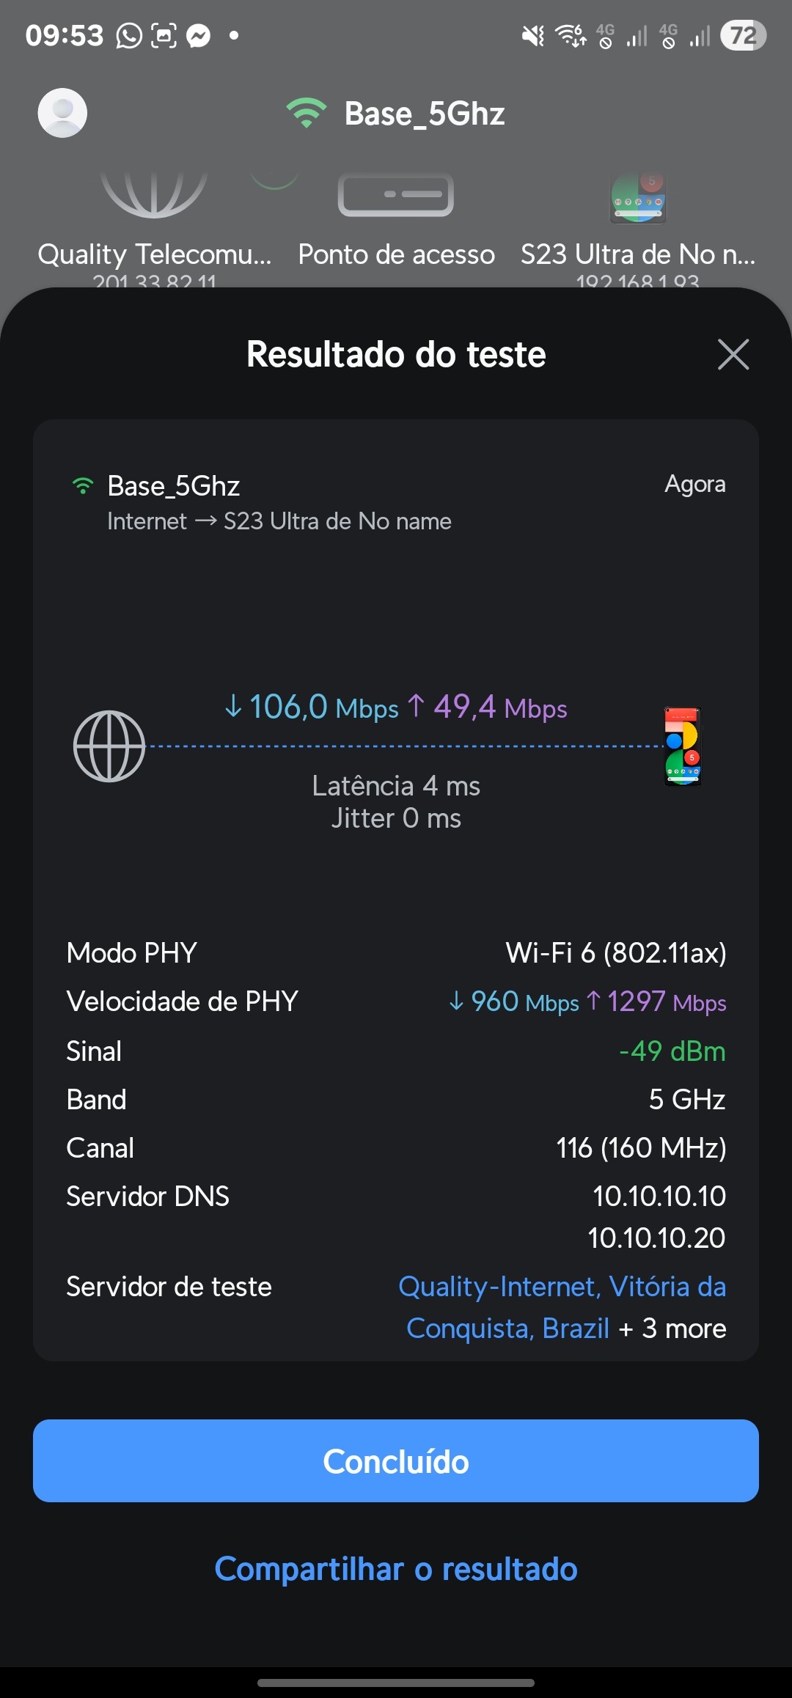The width and height of the screenshot is (792, 1698).
Task: Close the Resultado do teste dialog
Action: [733, 355]
